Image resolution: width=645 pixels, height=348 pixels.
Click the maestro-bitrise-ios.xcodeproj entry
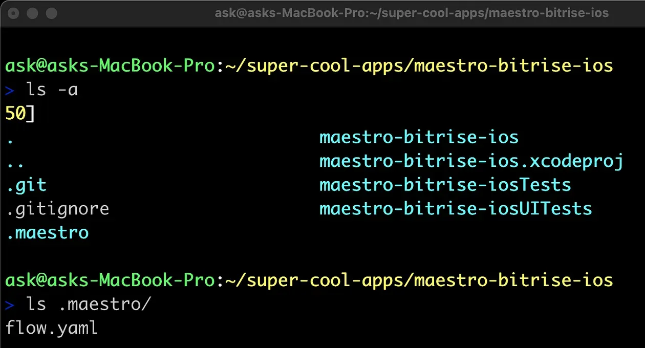tap(471, 162)
